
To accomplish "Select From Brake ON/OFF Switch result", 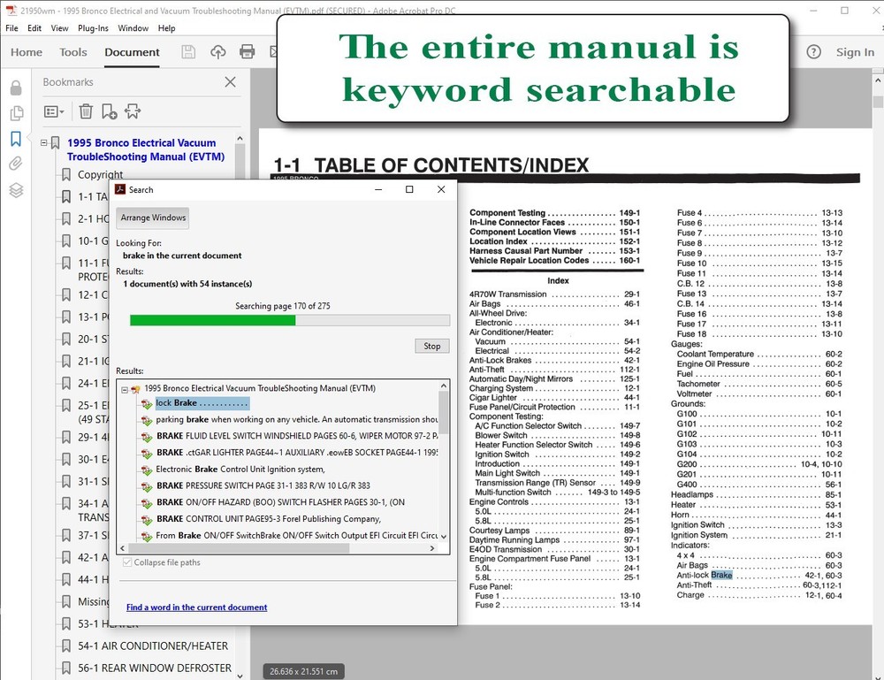I will 296,535.
